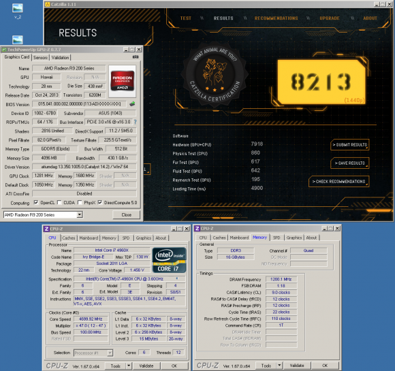
Task: Toggle the PhysX checkbox in GPU-Z
Action: (80, 202)
